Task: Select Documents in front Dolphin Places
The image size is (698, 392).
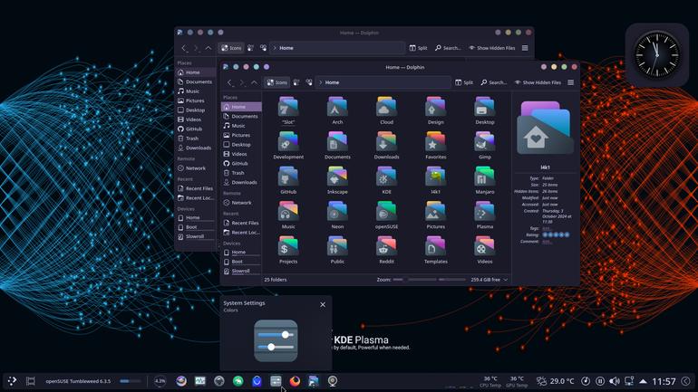Action: (241, 116)
